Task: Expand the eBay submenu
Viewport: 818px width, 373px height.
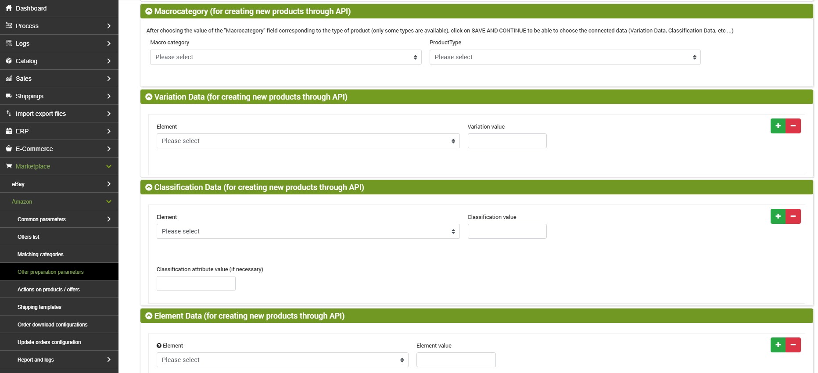Action: tap(59, 184)
